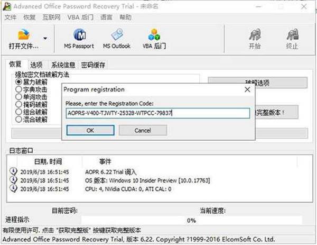This screenshot has height=245, width=317.
Task: Minimize the Advanced Office Password Recovery window
Action: click(x=258, y=6)
